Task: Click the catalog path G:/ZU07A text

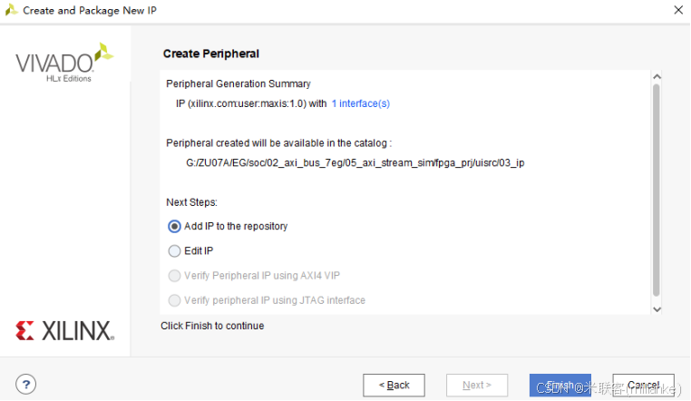Action: (355, 163)
